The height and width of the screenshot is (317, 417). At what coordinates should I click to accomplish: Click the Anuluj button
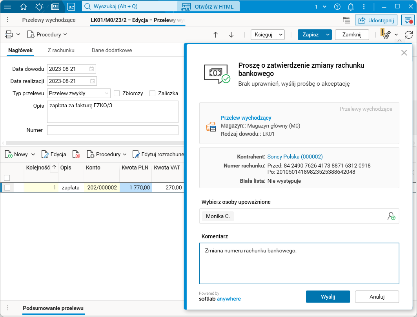pyautogui.click(x=377, y=297)
